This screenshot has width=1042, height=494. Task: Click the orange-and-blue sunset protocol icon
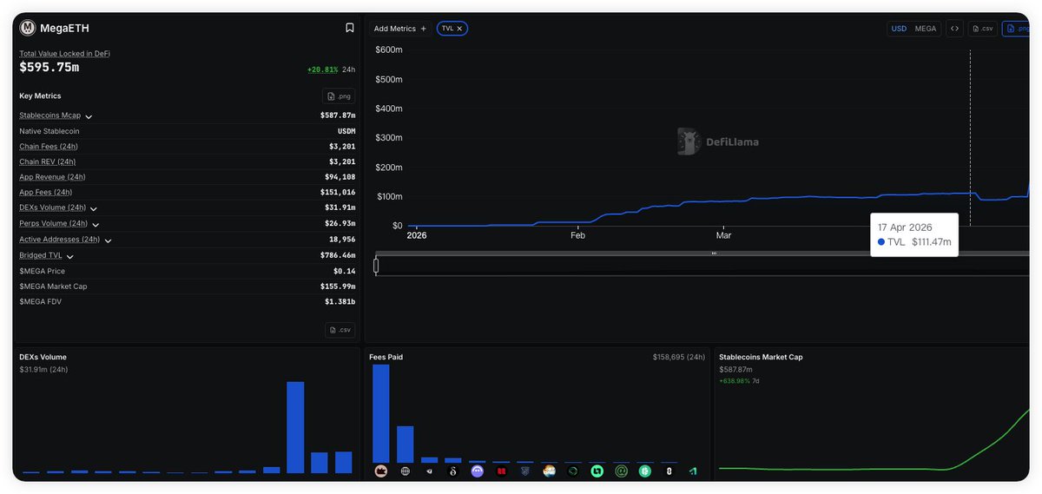click(x=549, y=471)
